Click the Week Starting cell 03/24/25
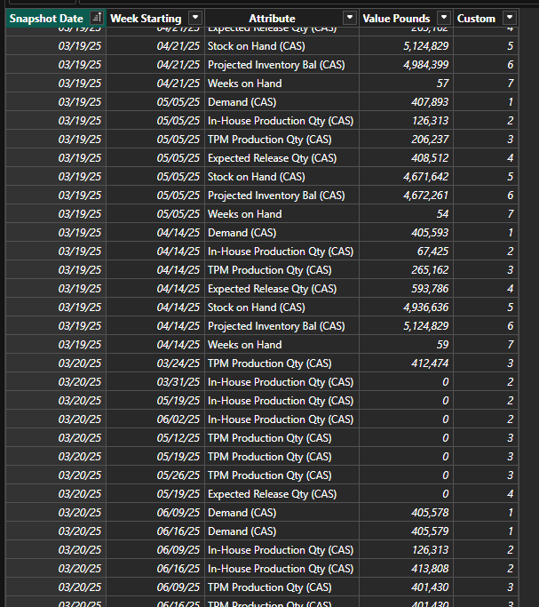539x607 pixels. [x=178, y=363]
